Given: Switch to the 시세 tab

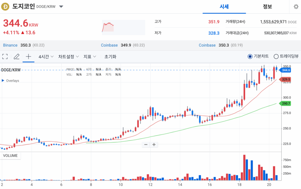Looking at the screenshot, I should [x=224, y=7].
